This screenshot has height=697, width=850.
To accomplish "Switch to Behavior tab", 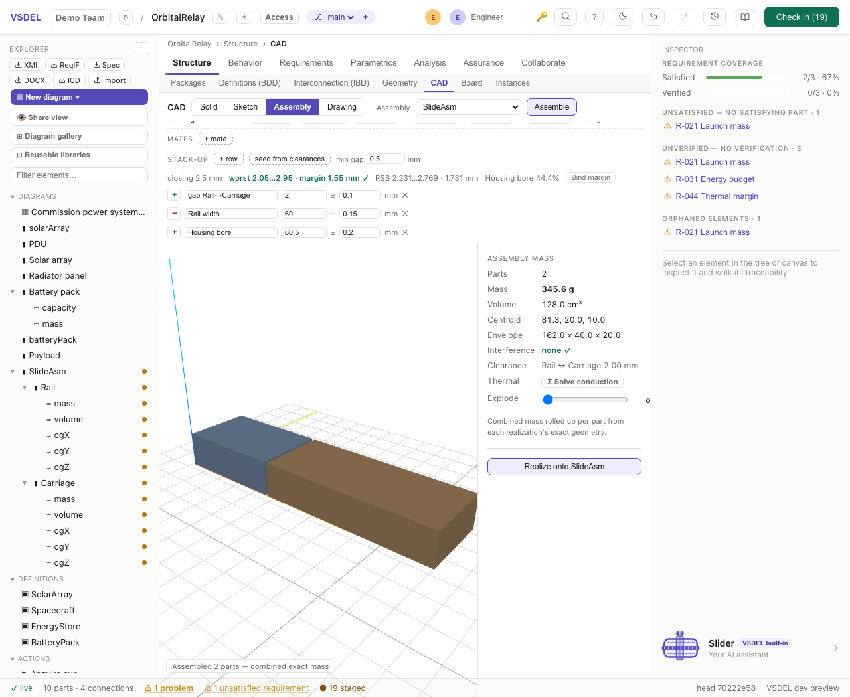I will coord(245,63).
